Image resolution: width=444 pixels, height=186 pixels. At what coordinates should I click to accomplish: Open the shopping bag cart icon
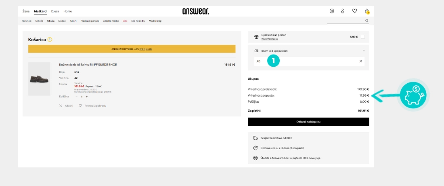tap(367, 11)
